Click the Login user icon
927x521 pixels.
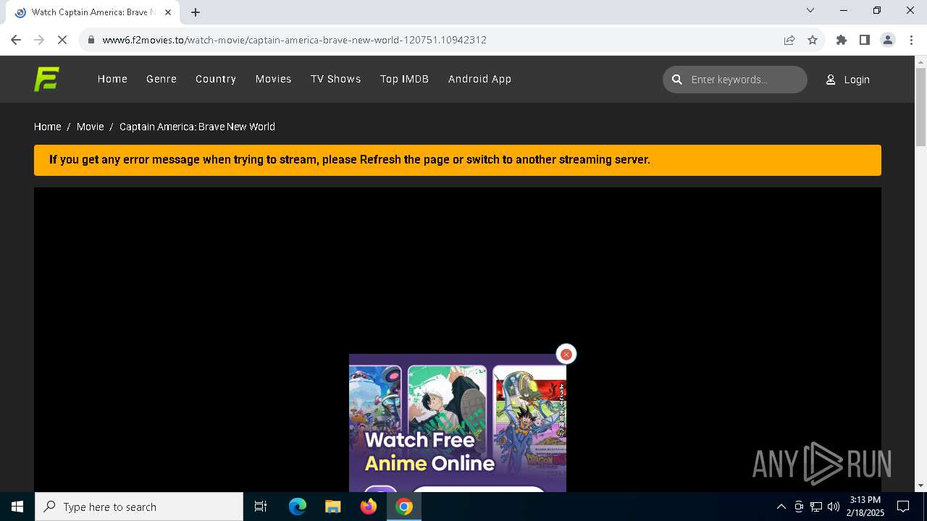831,80
